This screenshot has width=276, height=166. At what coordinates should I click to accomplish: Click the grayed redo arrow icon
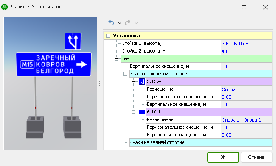127,22
